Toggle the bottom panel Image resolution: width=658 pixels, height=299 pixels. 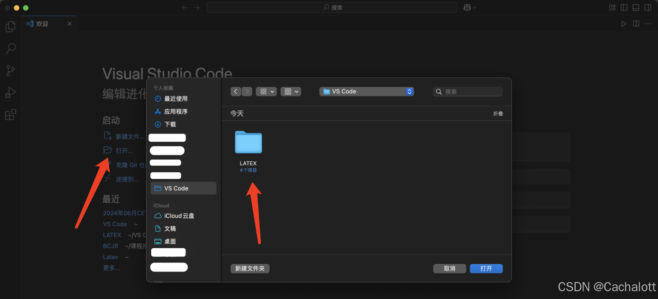[x=636, y=7]
